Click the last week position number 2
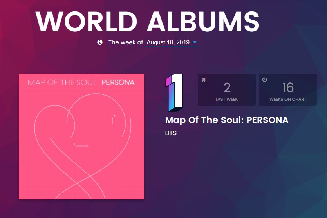This screenshot has width=327, height=218. 226,88
